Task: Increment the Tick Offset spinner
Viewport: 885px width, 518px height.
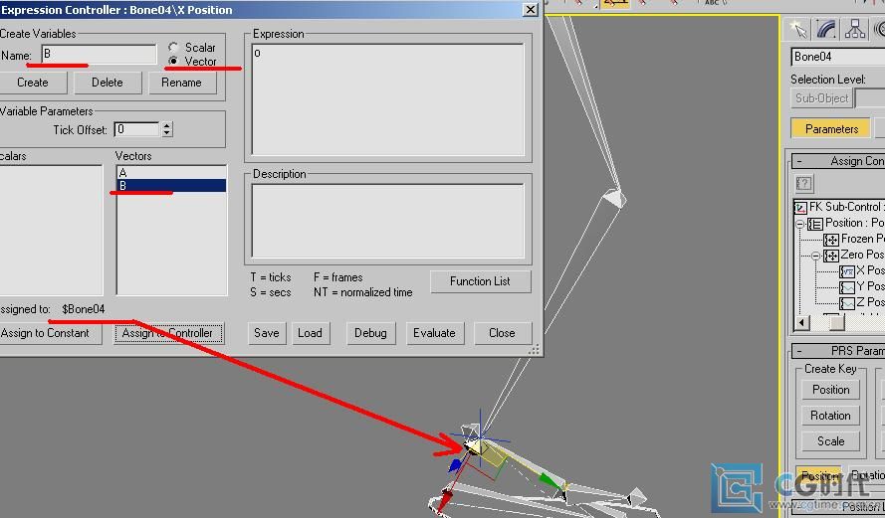Action: click(x=166, y=126)
